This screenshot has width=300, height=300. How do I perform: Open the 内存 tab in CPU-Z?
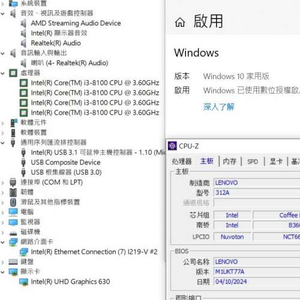230,161
